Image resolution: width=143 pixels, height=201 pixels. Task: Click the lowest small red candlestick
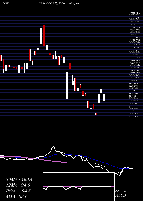(x=96, y=114)
